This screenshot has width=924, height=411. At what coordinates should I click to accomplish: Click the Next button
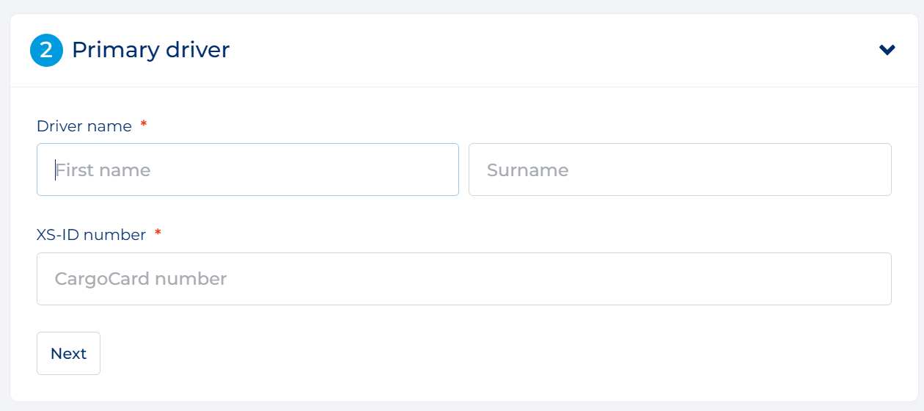[68, 353]
